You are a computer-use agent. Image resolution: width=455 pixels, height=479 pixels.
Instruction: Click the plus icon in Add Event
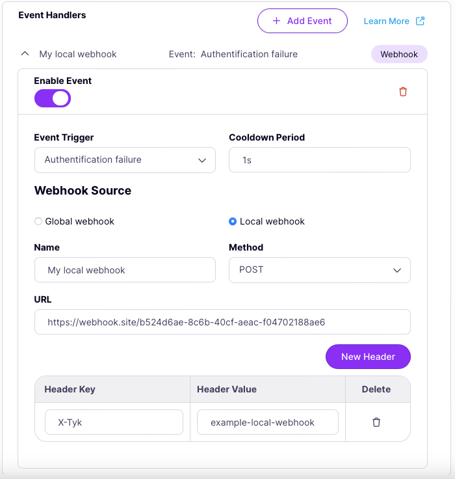[x=276, y=21]
